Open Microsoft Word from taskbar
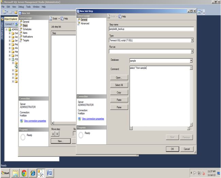 point(50,173)
